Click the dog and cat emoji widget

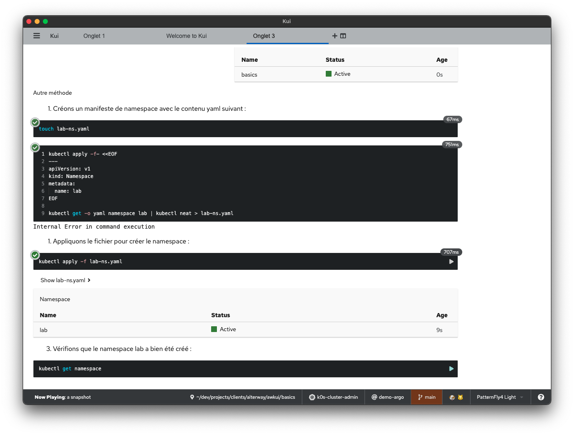tap(456, 397)
